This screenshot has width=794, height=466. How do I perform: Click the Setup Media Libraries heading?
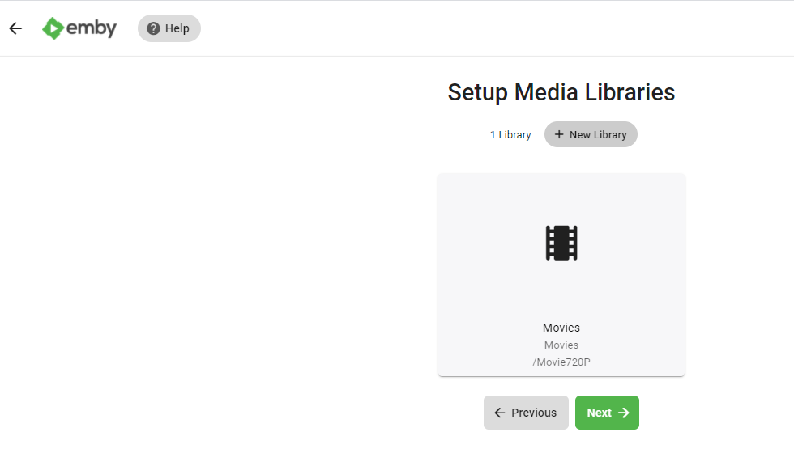click(x=561, y=92)
